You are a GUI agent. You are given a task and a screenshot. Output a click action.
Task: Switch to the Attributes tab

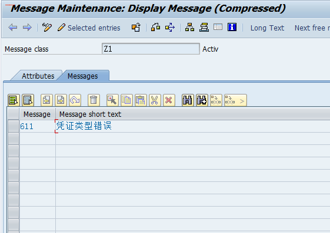click(38, 76)
